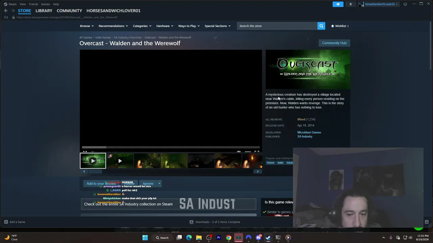Expand the Categories dropdown
The height and width of the screenshot is (243, 433).
142,26
